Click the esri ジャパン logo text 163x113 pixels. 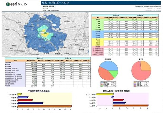click(19, 4)
